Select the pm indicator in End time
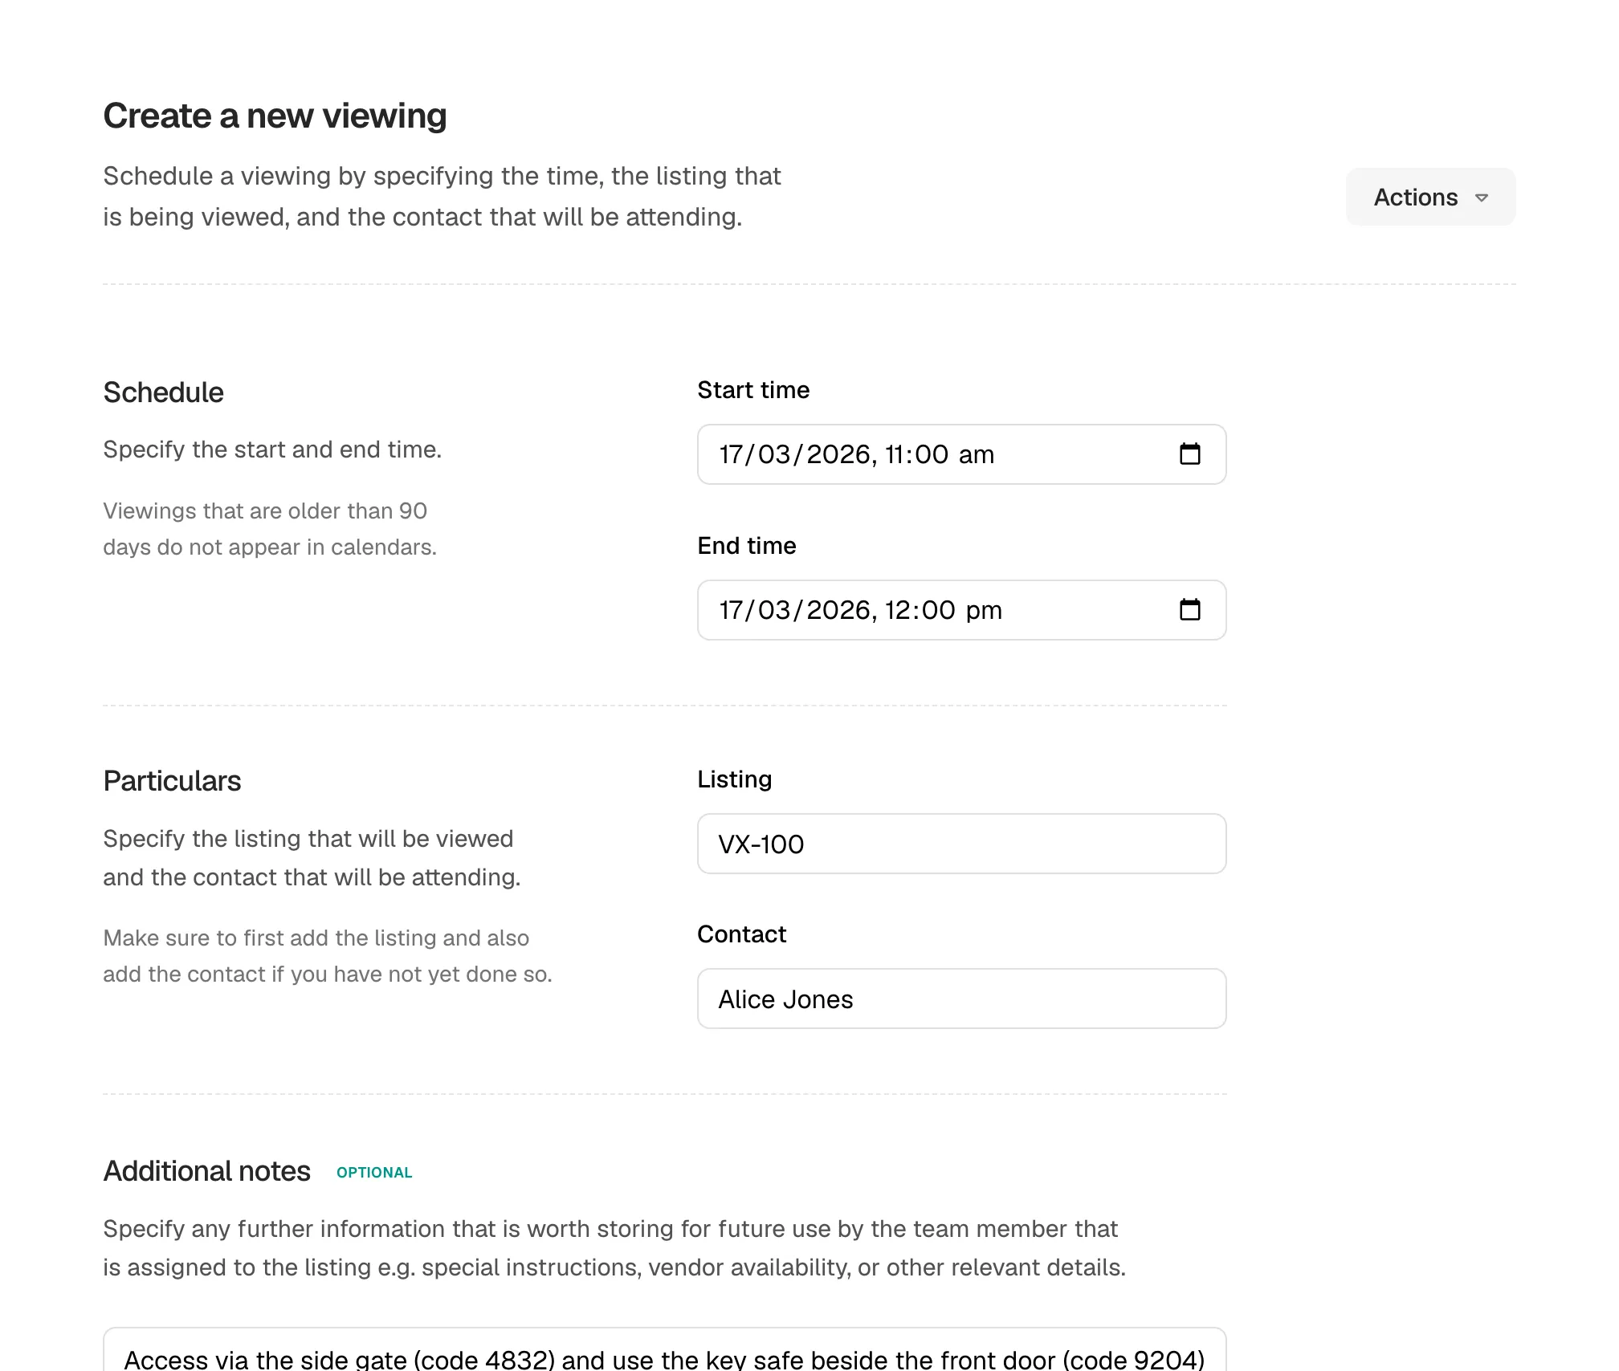The width and height of the screenshot is (1619, 1371). point(985,610)
